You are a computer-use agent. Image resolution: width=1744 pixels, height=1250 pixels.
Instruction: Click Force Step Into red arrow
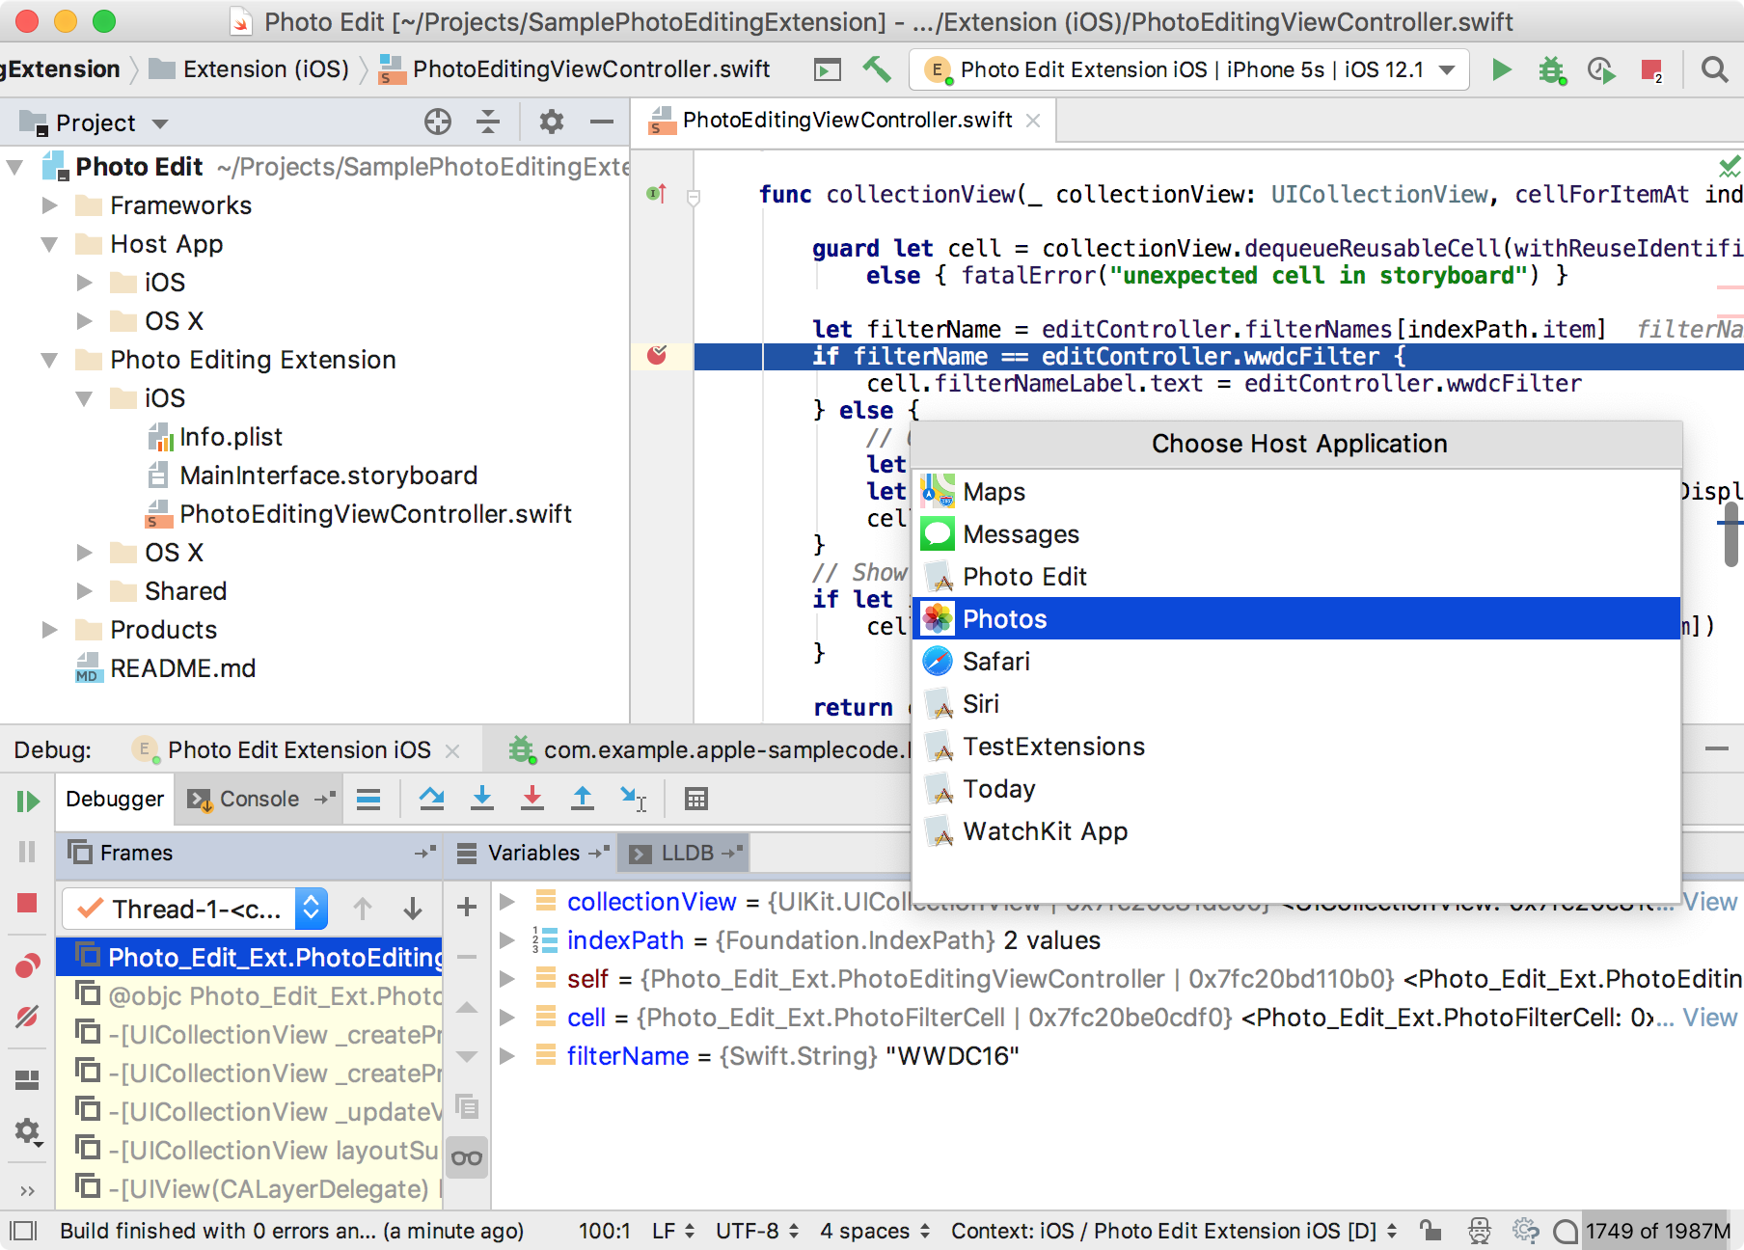click(x=532, y=799)
